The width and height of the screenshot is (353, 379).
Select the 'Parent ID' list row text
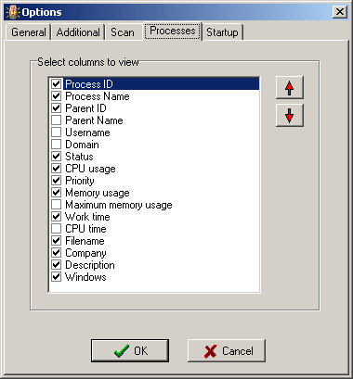click(x=85, y=108)
